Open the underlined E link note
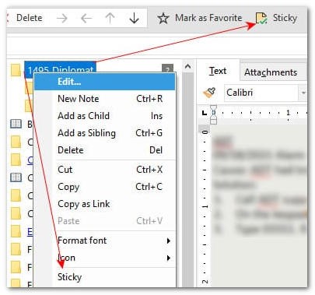315x295 pixels. coord(30,231)
